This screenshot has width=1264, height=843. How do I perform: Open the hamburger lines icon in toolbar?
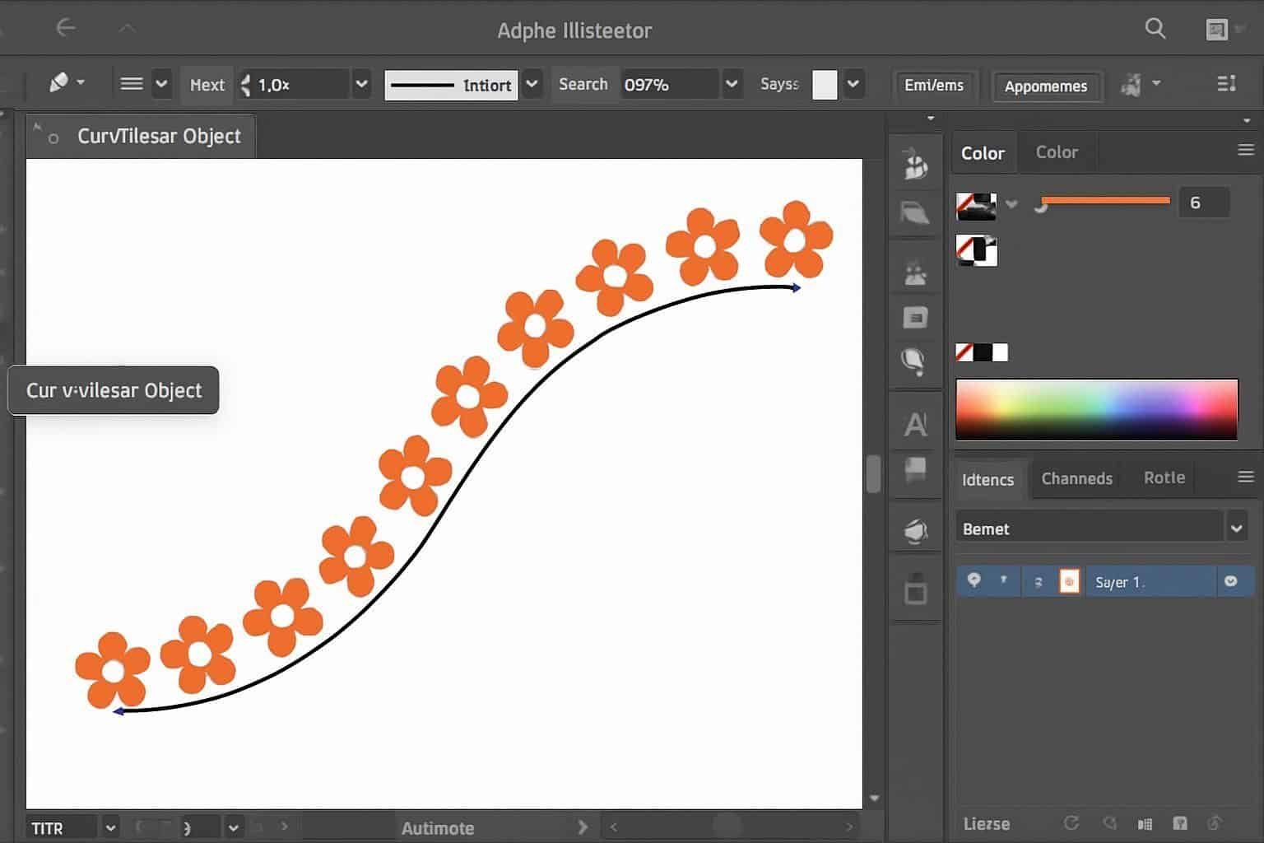pos(132,84)
